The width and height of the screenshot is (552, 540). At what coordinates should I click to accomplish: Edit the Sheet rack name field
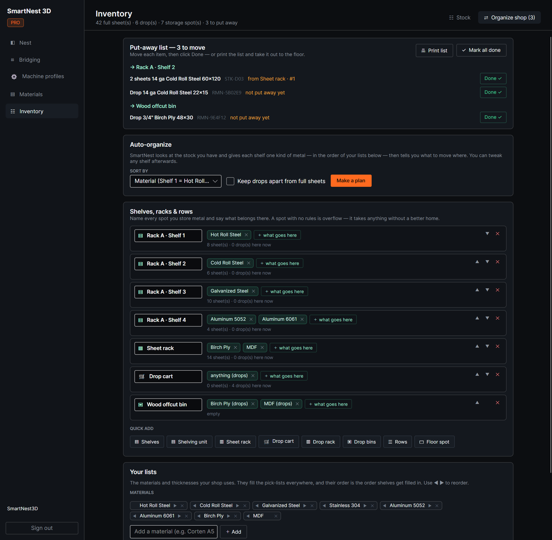[x=168, y=348]
